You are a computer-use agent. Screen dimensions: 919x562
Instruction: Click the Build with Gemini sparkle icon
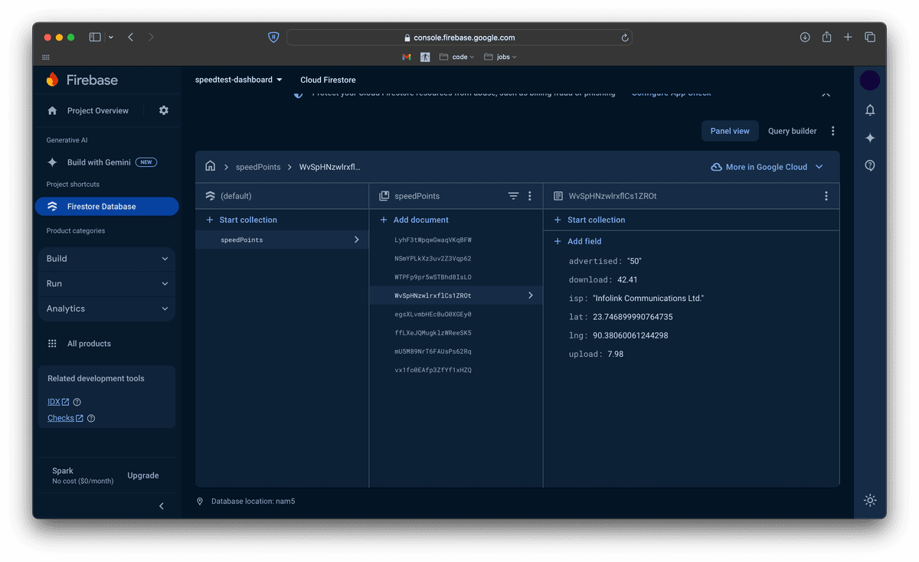pyautogui.click(x=52, y=162)
